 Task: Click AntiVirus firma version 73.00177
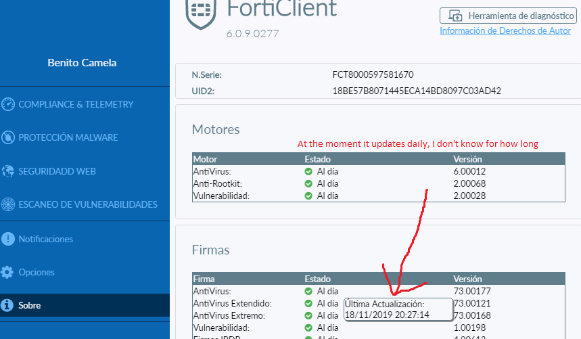point(472,291)
